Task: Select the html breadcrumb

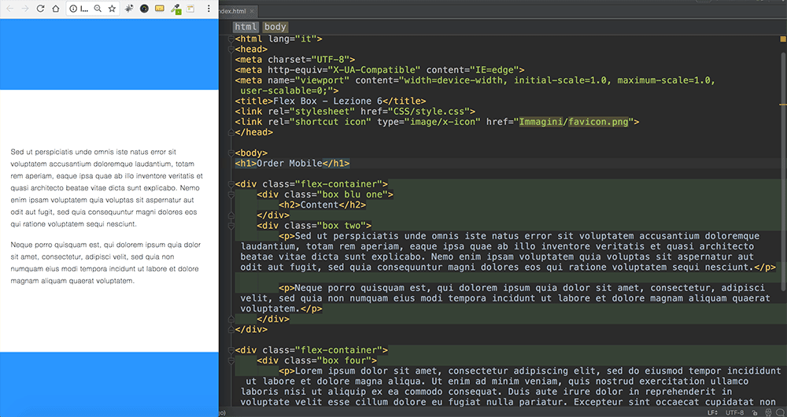Action: tap(246, 27)
